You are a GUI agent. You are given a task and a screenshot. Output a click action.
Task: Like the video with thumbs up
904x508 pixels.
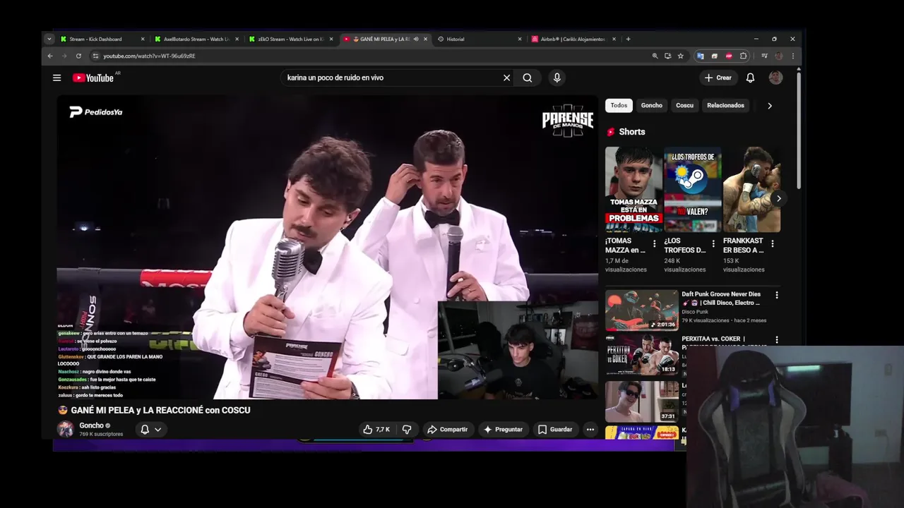(x=376, y=429)
